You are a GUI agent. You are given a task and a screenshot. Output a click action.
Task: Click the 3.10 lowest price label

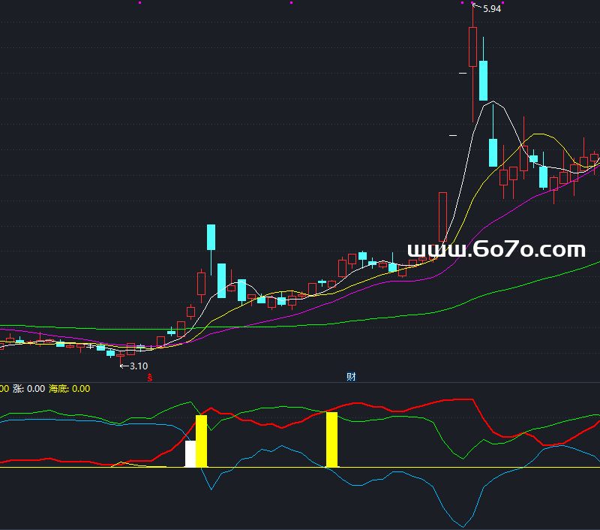138,366
